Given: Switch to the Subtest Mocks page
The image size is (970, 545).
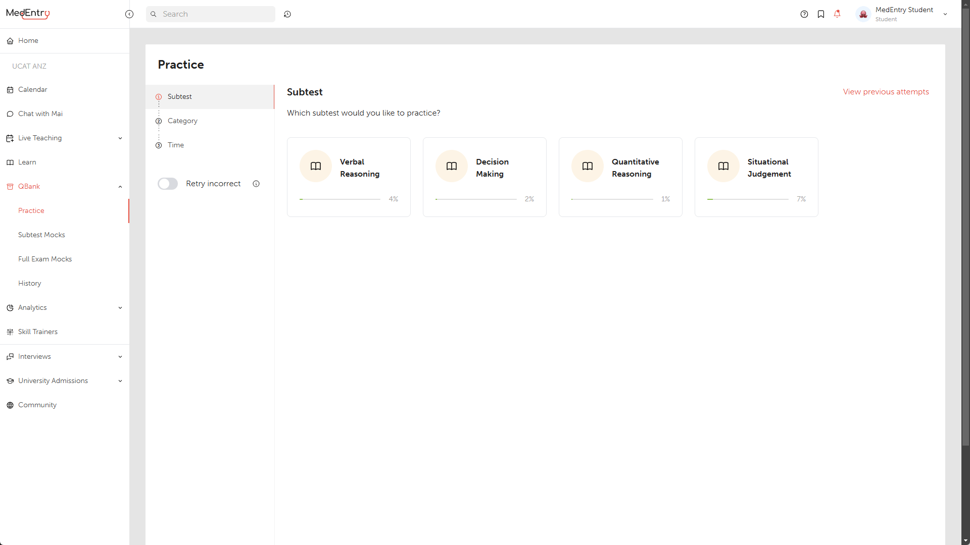Looking at the screenshot, I should click(x=42, y=235).
